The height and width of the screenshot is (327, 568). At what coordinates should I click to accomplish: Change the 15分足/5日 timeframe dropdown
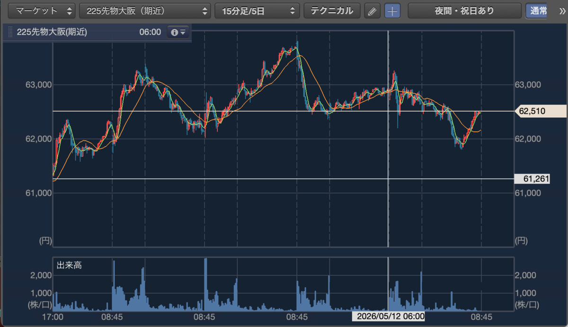(257, 10)
